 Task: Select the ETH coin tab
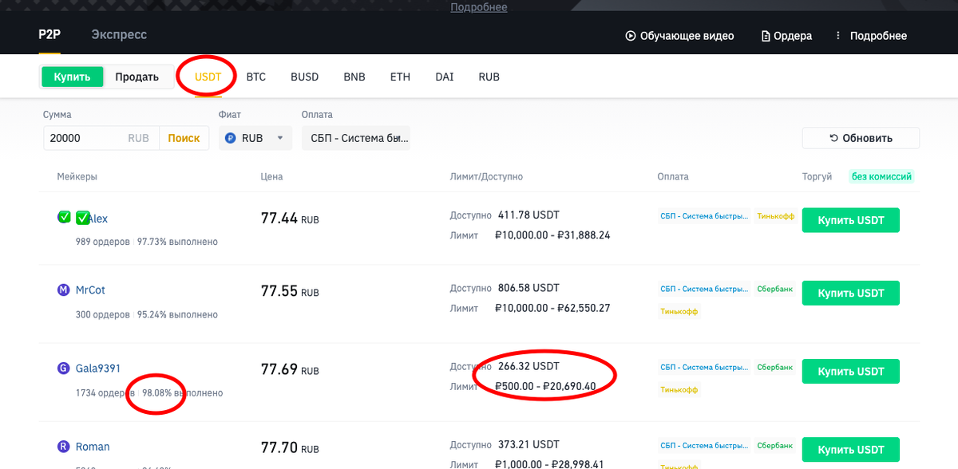click(400, 77)
